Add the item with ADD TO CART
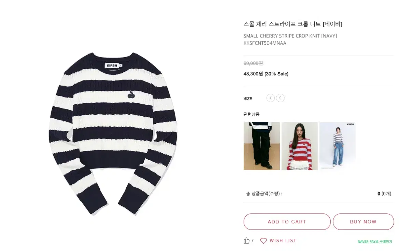Screen dimensions: 410x251 click(287, 222)
